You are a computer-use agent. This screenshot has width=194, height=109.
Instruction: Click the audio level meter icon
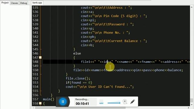[x=101, y=102]
